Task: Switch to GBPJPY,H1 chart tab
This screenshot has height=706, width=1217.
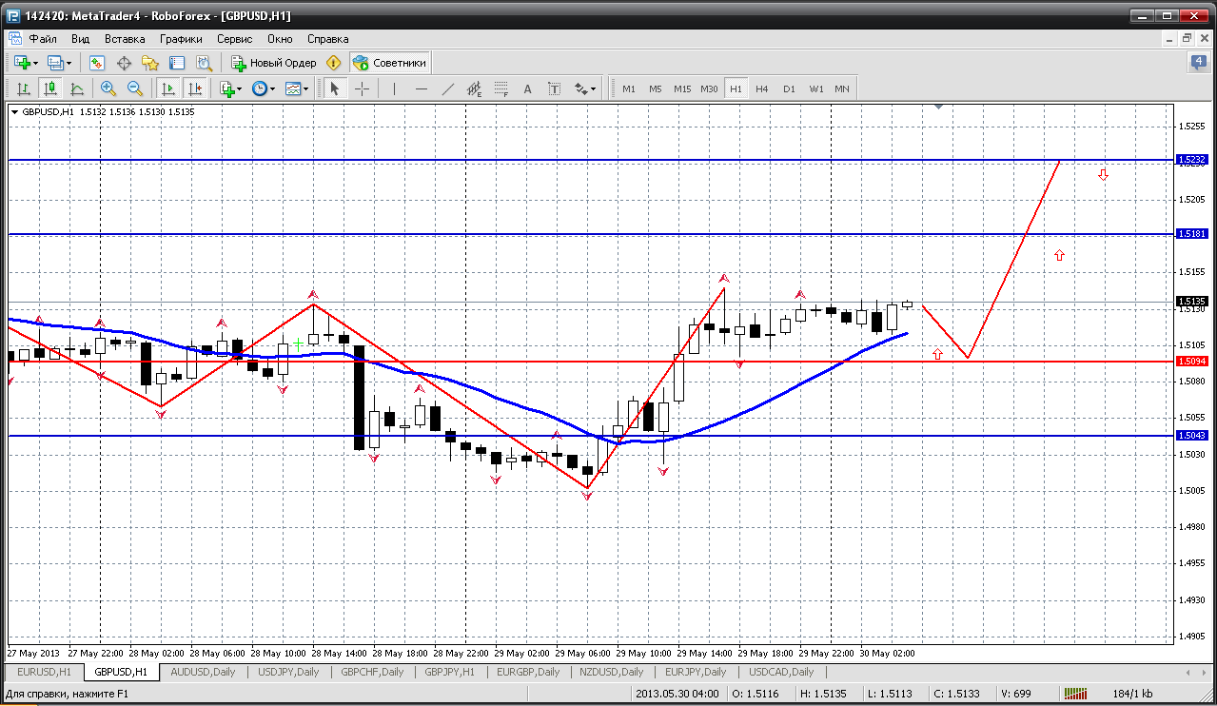Action: 450,672
